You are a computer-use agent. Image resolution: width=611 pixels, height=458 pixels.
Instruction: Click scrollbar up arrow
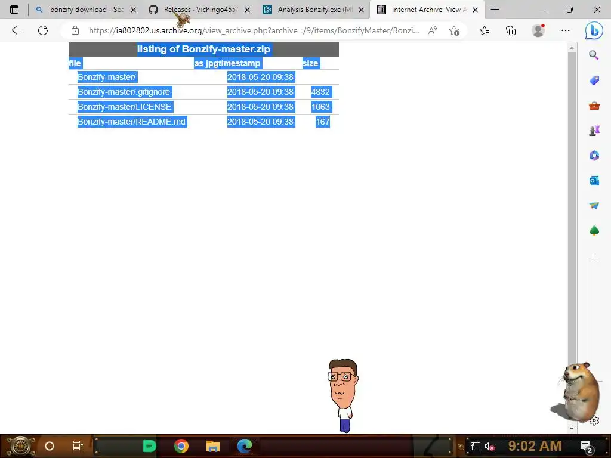572,48
